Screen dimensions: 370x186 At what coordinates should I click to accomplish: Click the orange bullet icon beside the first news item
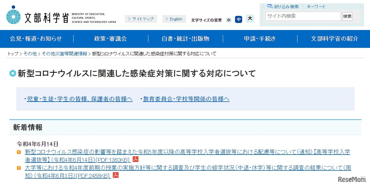19,152
